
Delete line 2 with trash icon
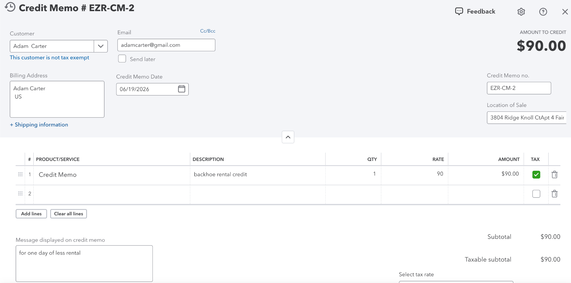pos(555,194)
